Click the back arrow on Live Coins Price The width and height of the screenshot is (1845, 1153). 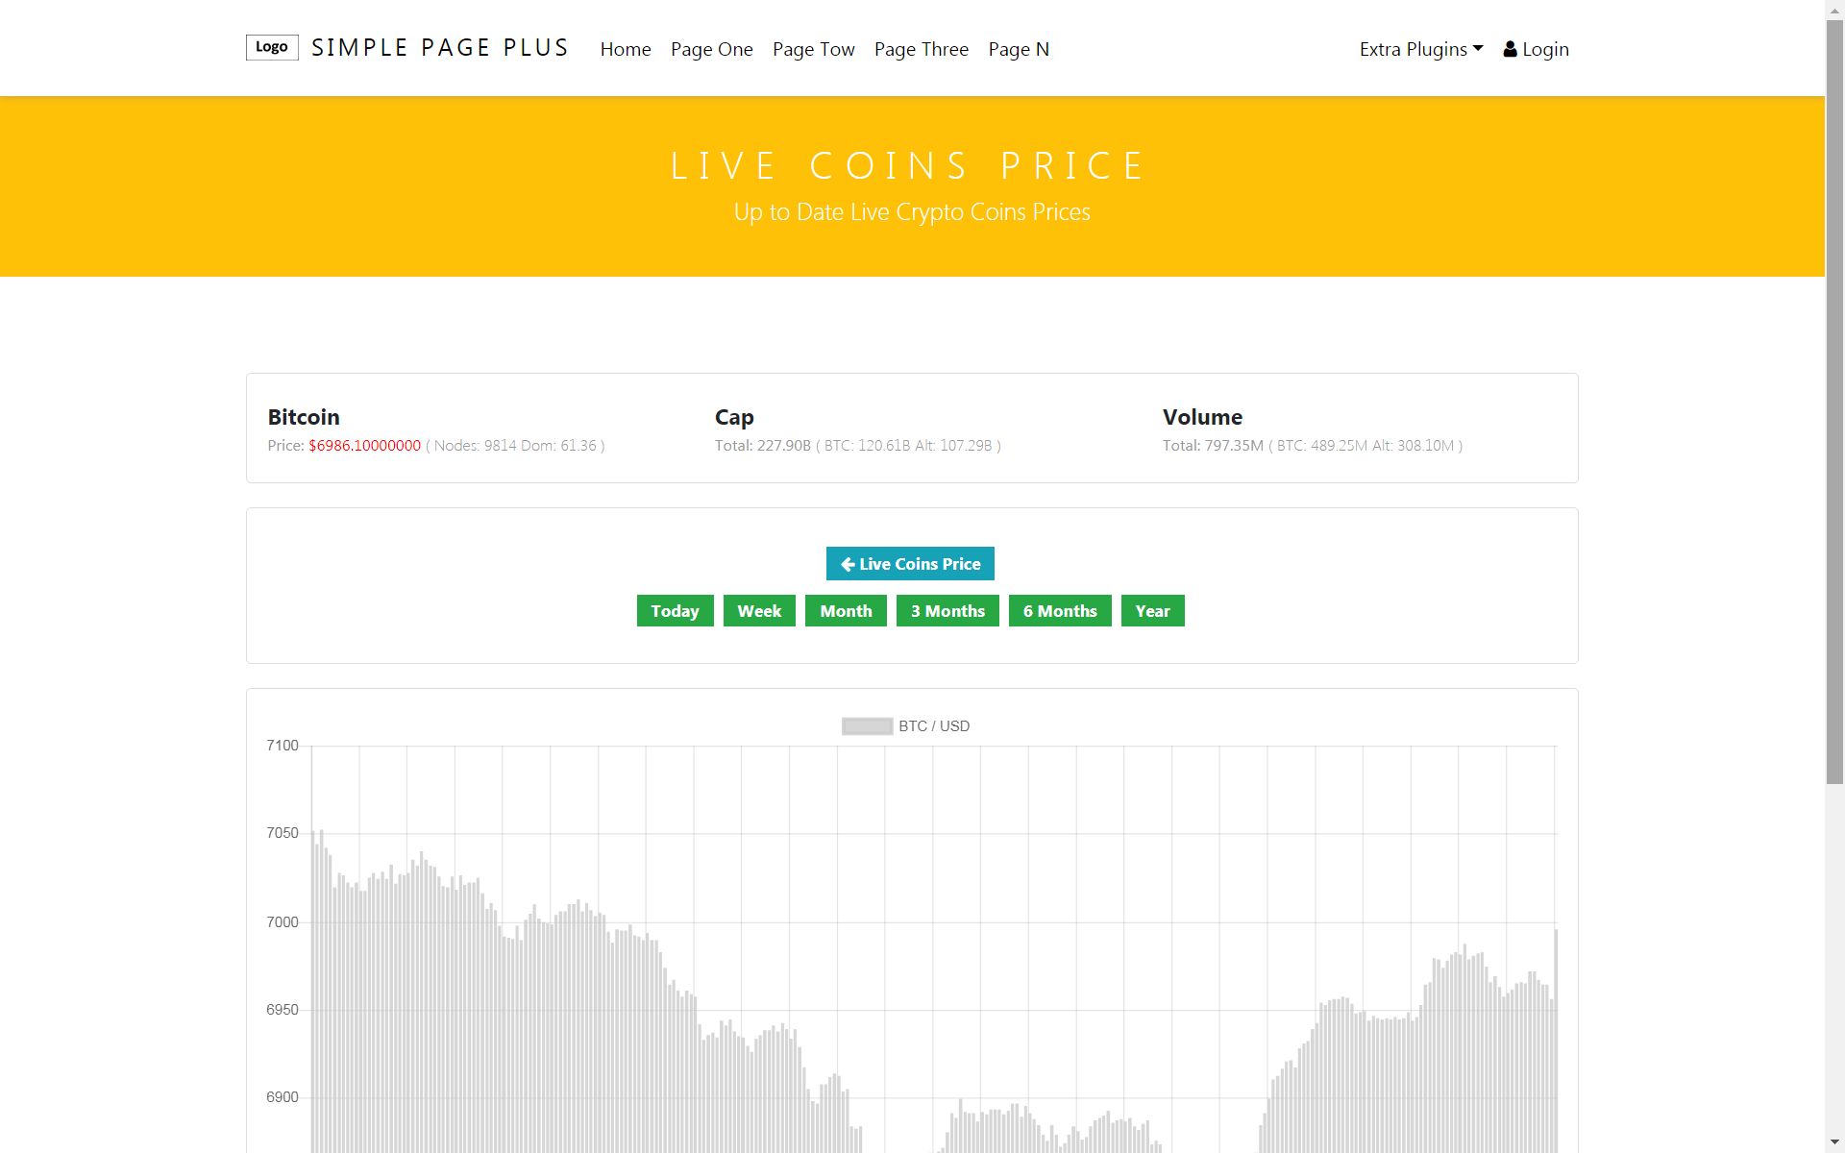848,564
